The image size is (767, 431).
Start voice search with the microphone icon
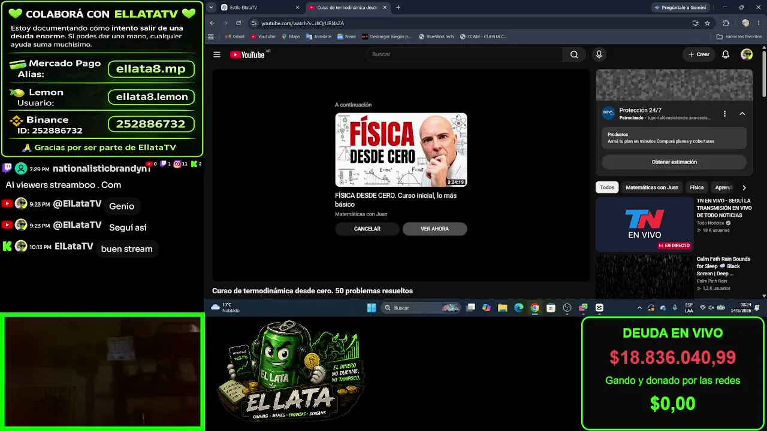pyautogui.click(x=599, y=54)
